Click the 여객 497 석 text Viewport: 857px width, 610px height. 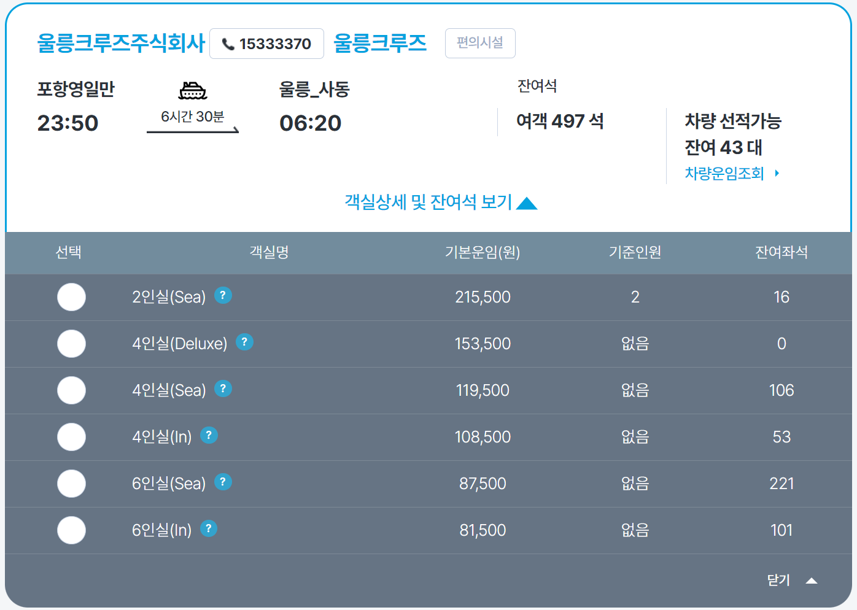(560, 121)
